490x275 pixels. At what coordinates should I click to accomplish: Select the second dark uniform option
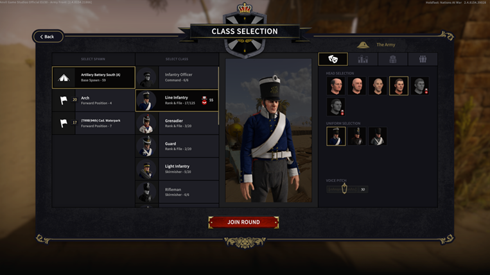point(357,137)
